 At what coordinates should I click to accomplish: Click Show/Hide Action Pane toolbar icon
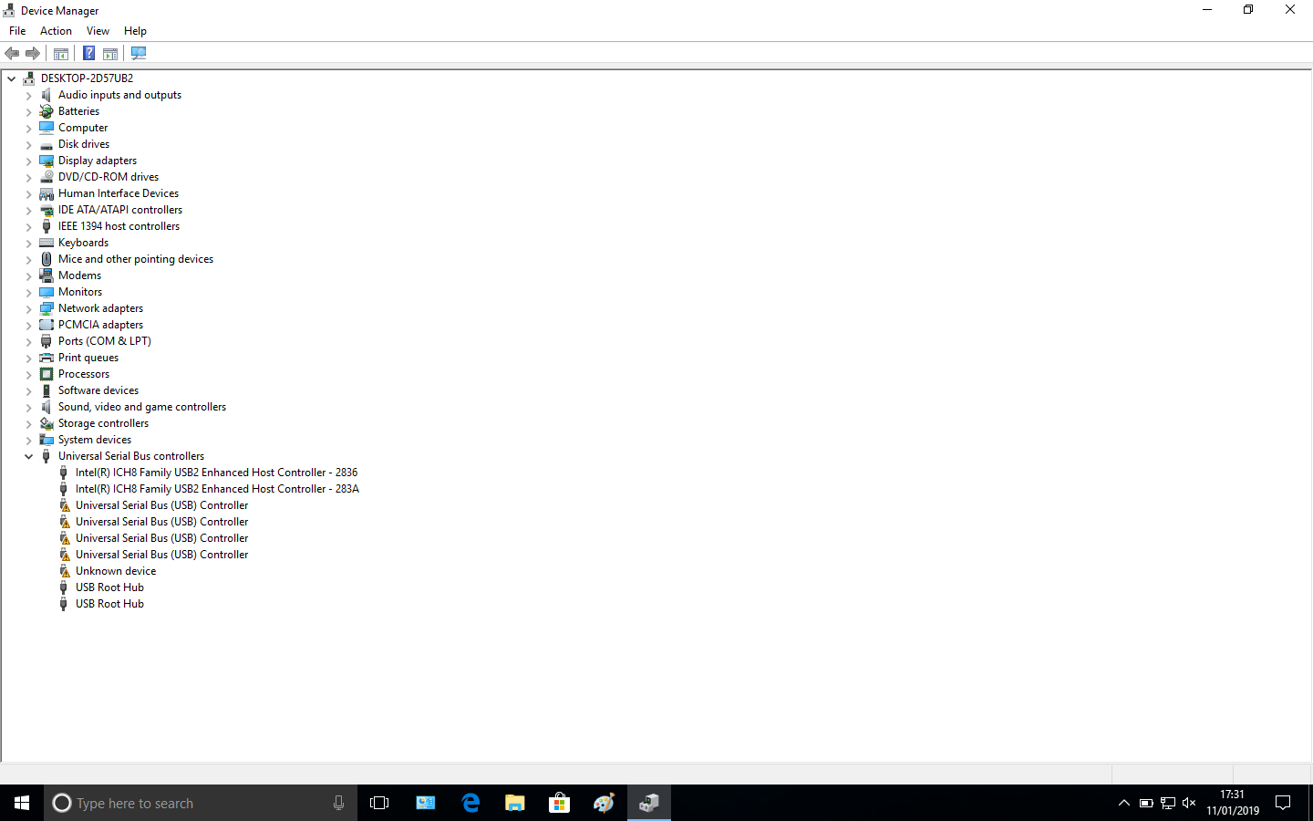click(110, 53)
